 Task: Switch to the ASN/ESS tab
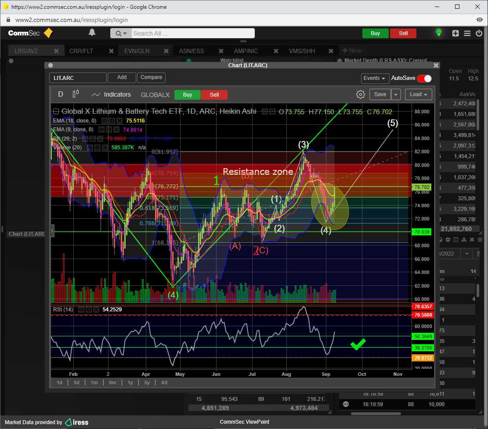tap(192, 51)
